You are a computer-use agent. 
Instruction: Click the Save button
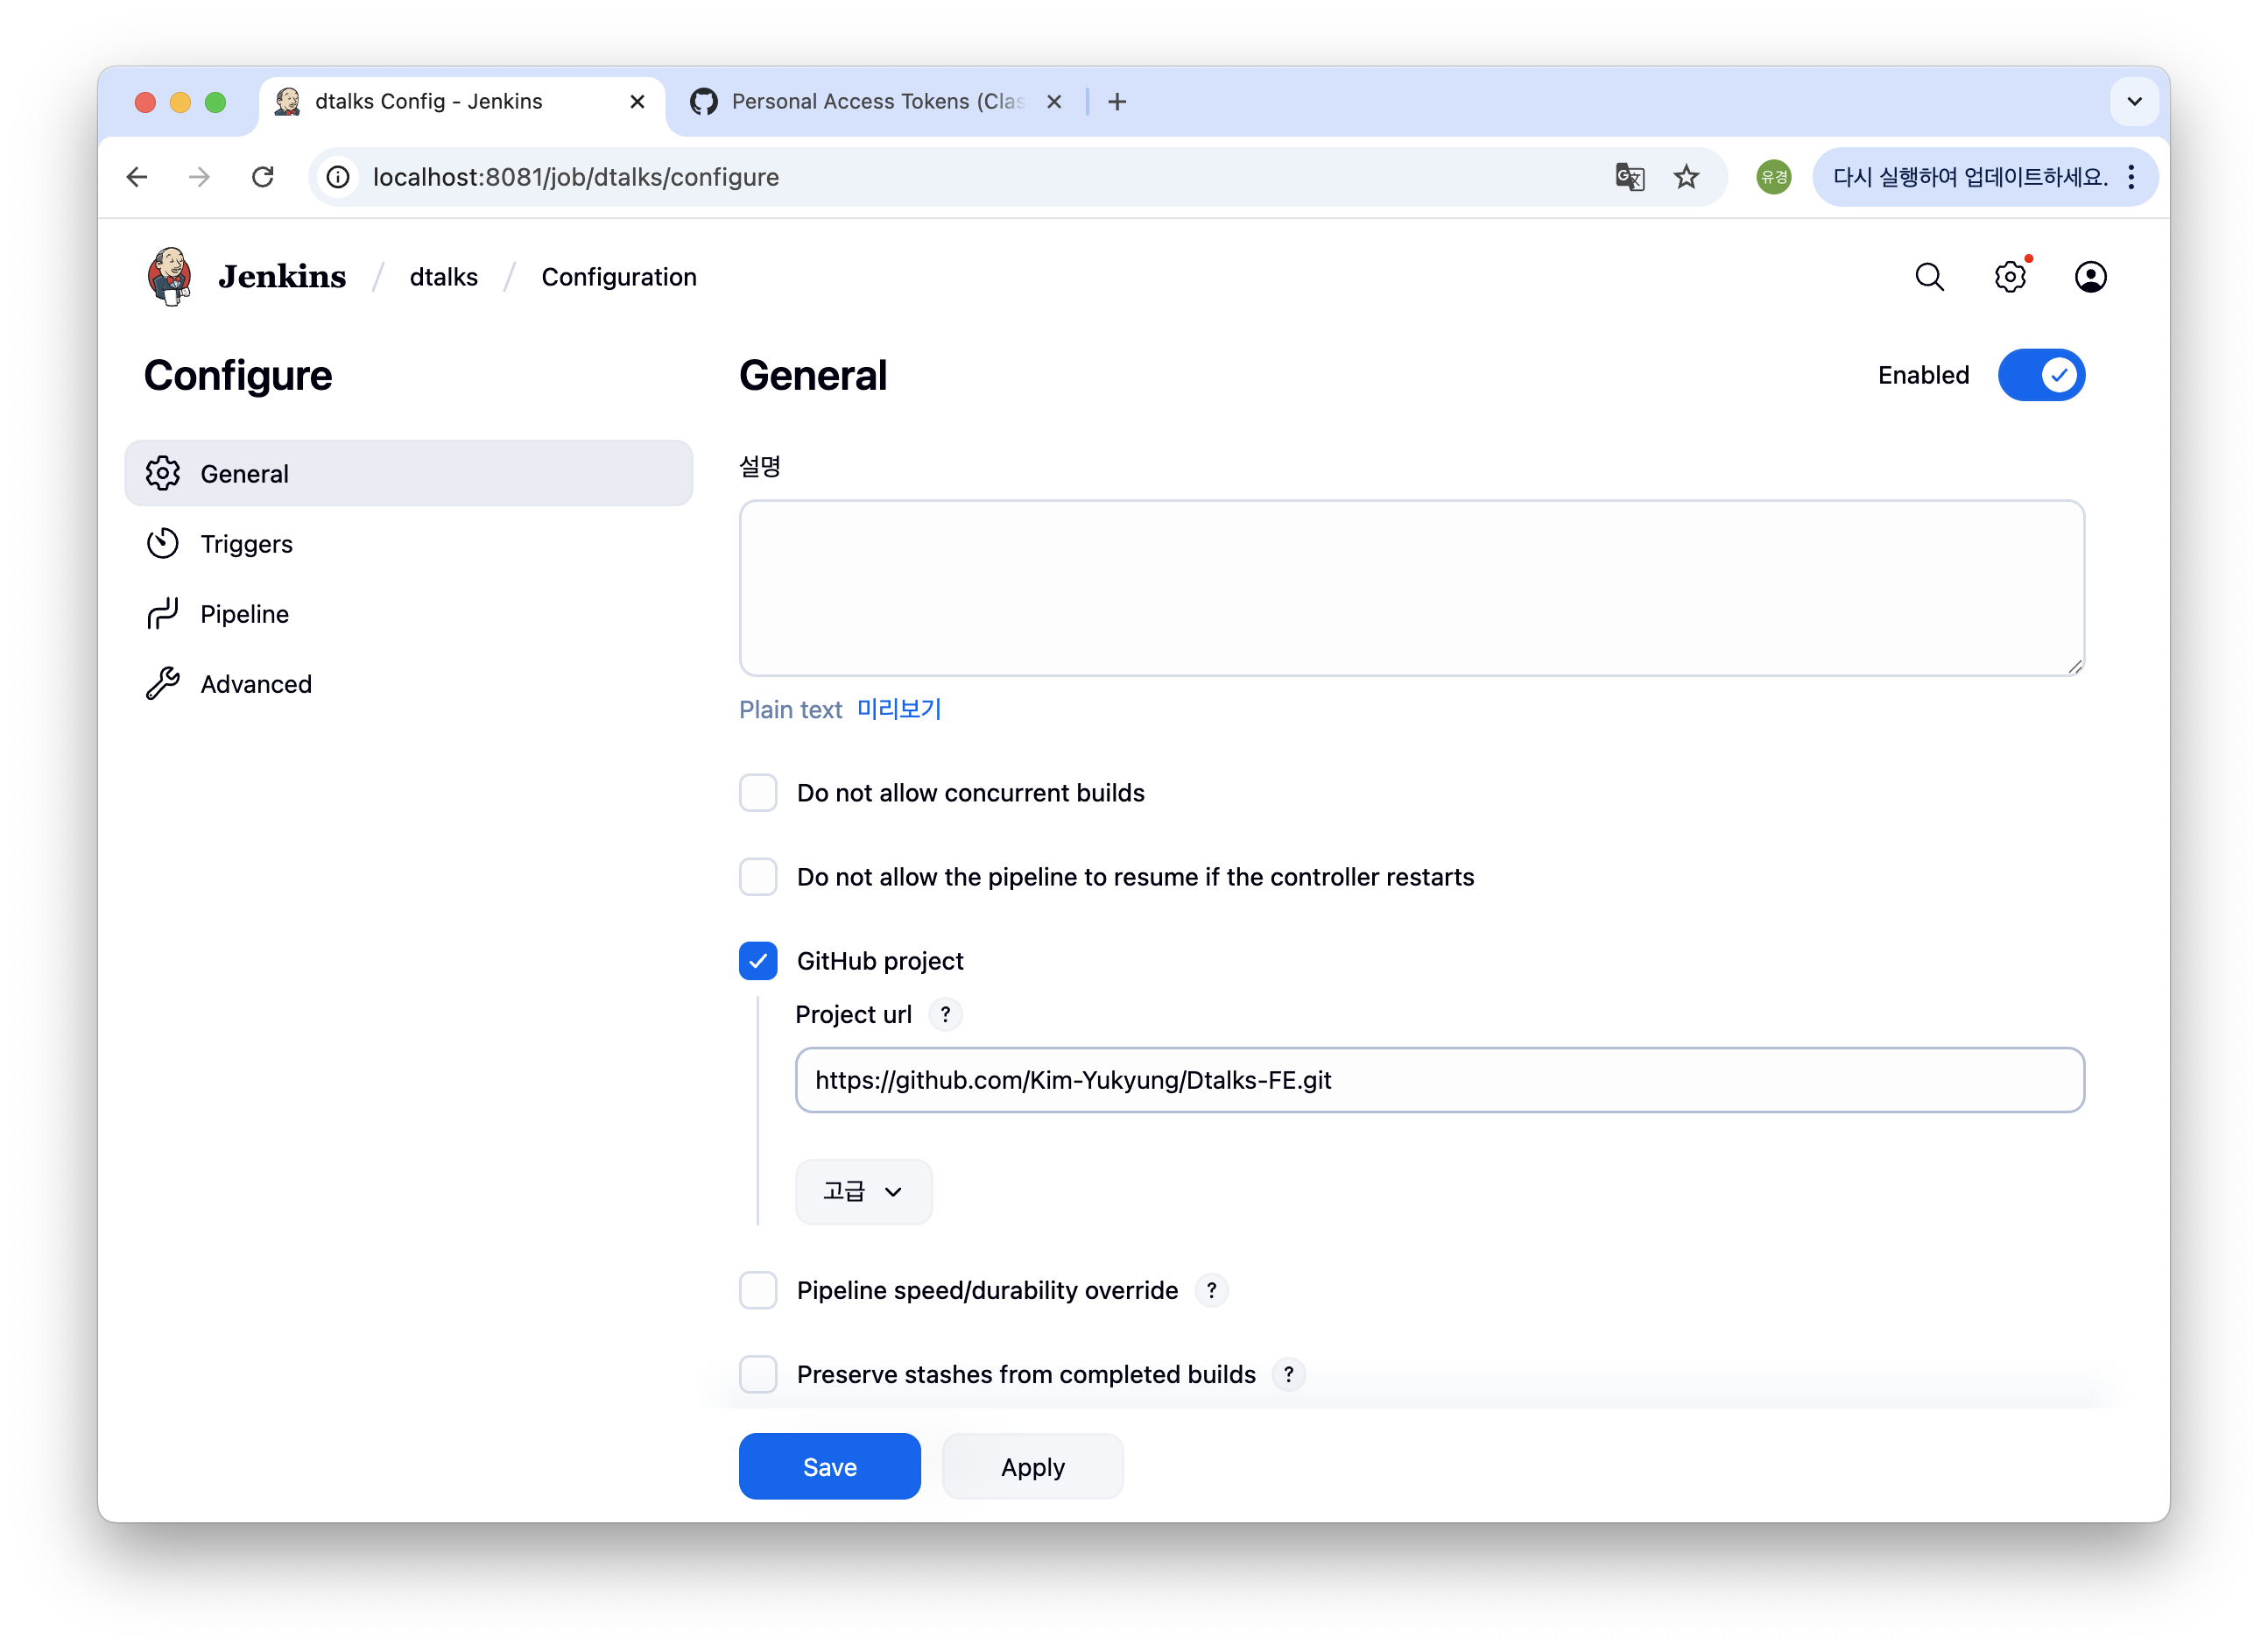[x=829, y=1466]
